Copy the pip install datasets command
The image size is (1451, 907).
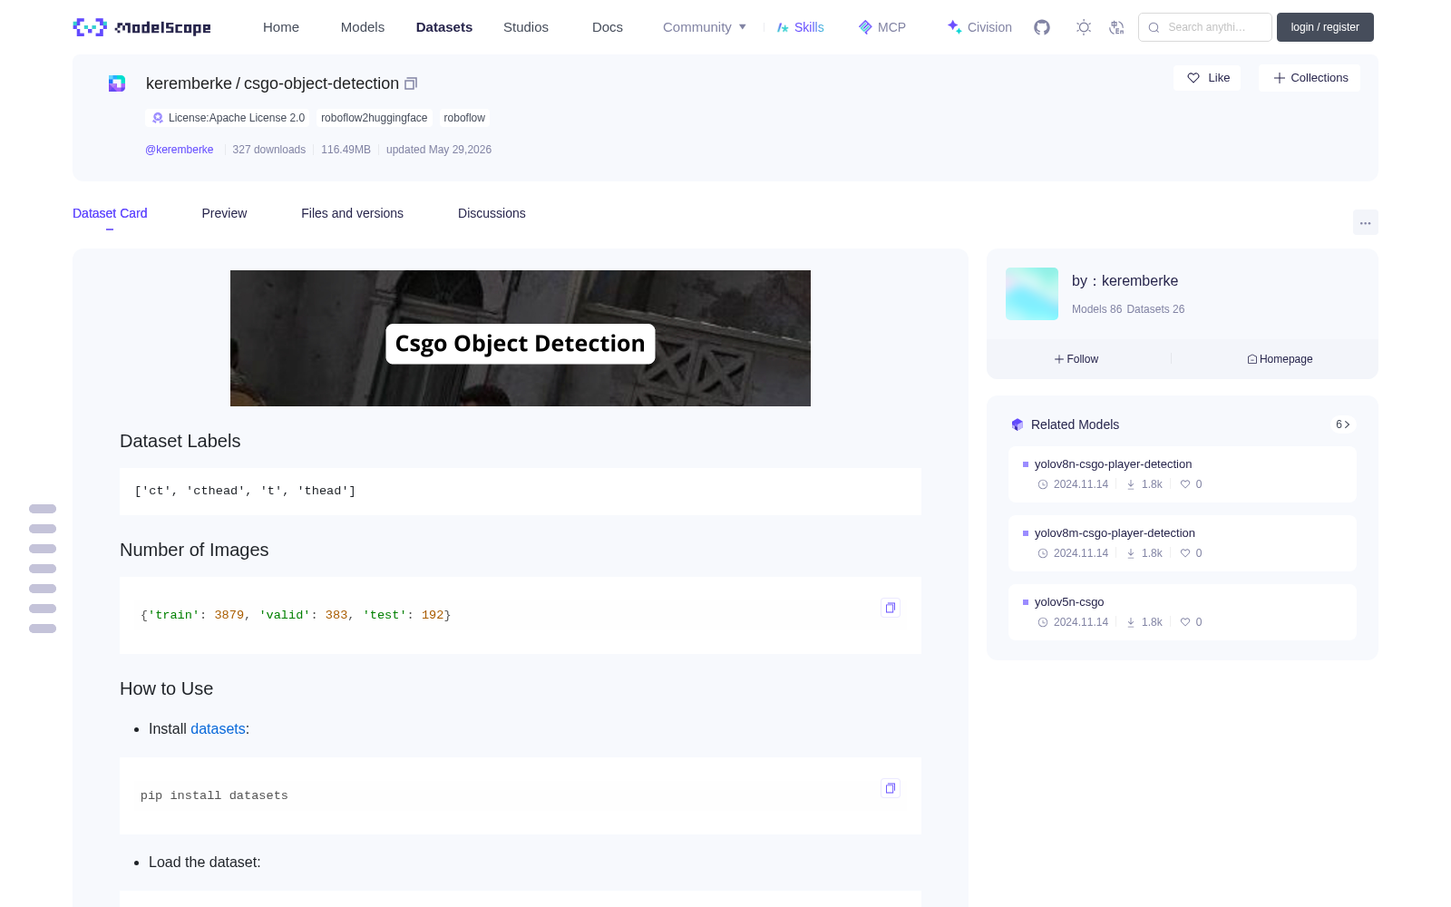click(891, 788)
